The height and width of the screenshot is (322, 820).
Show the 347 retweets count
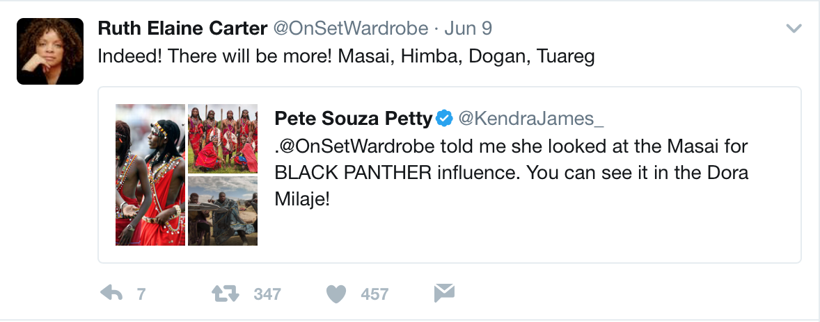pyautogui.click(x=267, y=294)
